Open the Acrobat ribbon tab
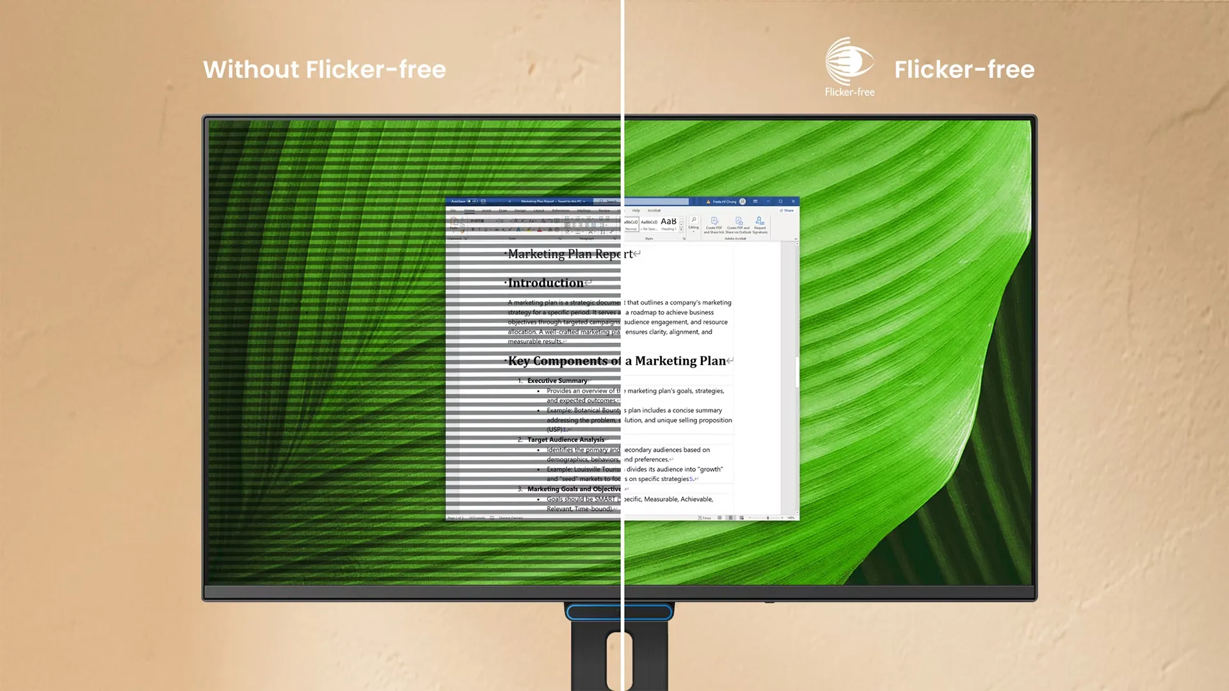The image size is (1229, 691). point(654,210)
